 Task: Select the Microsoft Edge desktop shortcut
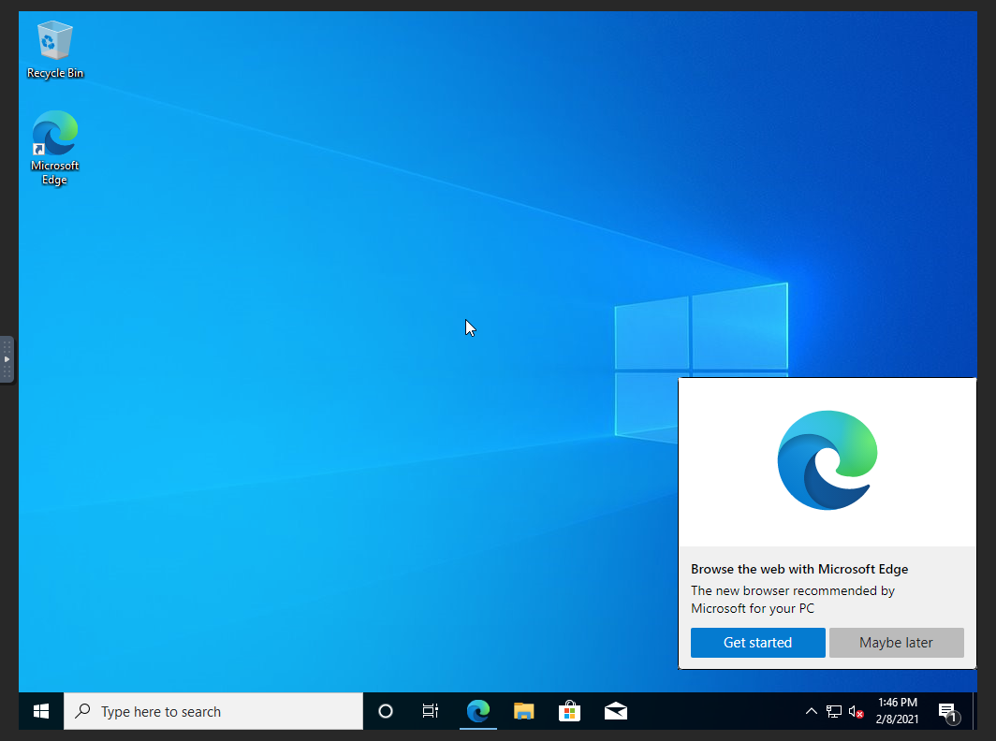pyautogui.click(x=54, y=145)
